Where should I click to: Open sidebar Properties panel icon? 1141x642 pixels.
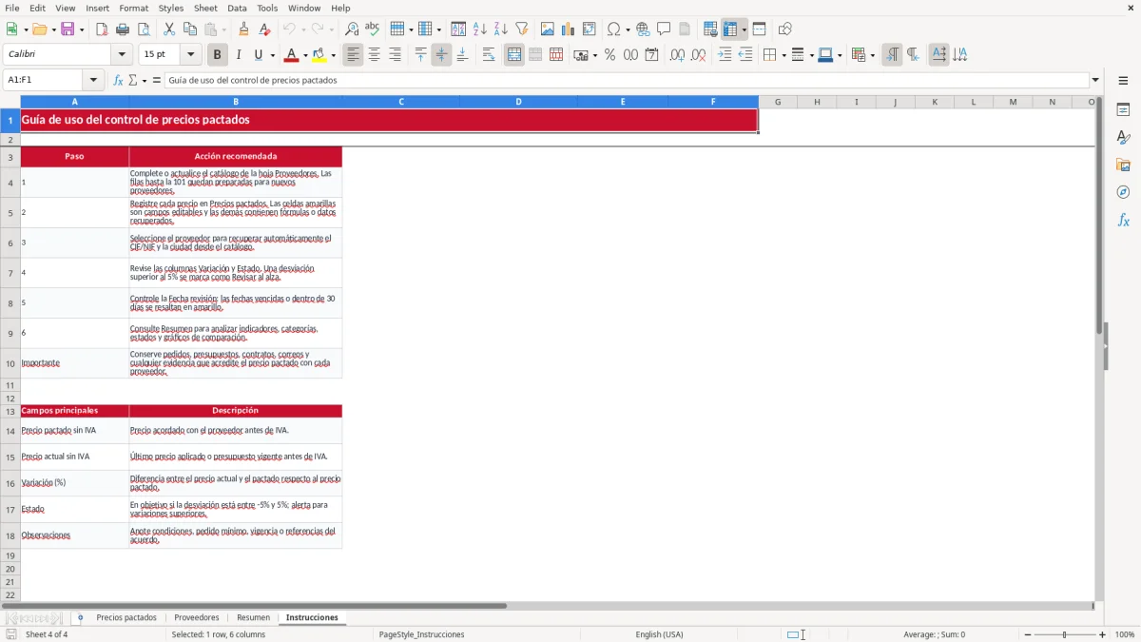coord(1123,109)
